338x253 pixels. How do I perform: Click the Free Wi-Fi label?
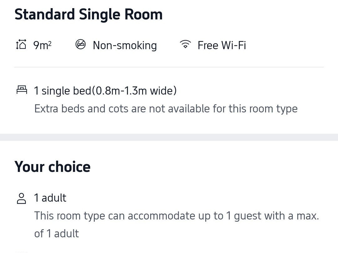(x=222, y=45)
